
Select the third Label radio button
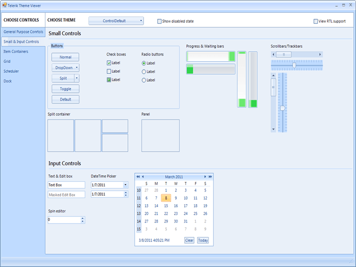tap(144, 80)
